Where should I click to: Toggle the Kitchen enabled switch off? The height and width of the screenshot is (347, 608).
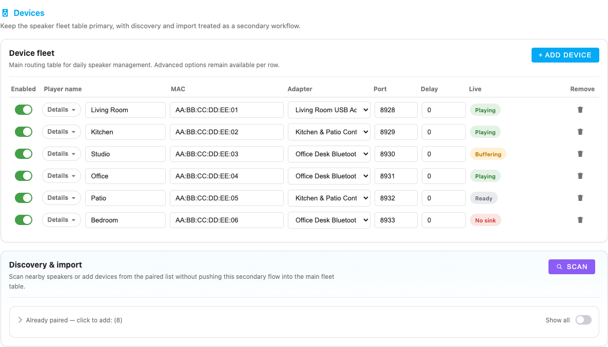tap(24, 132)
